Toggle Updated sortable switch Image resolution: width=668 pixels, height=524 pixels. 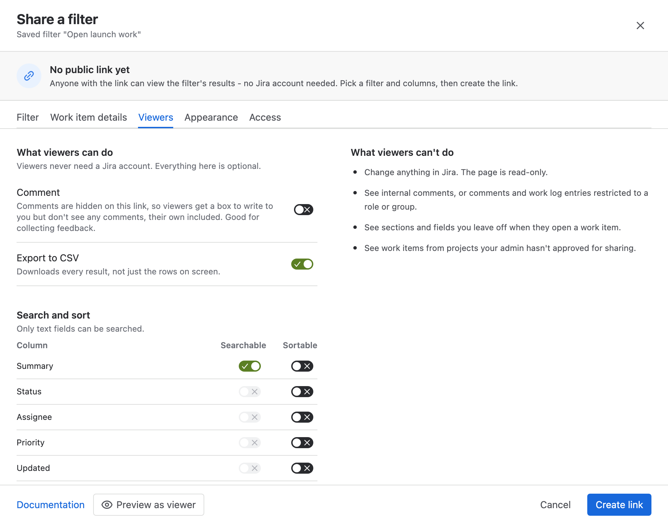[x=302, y=468]
